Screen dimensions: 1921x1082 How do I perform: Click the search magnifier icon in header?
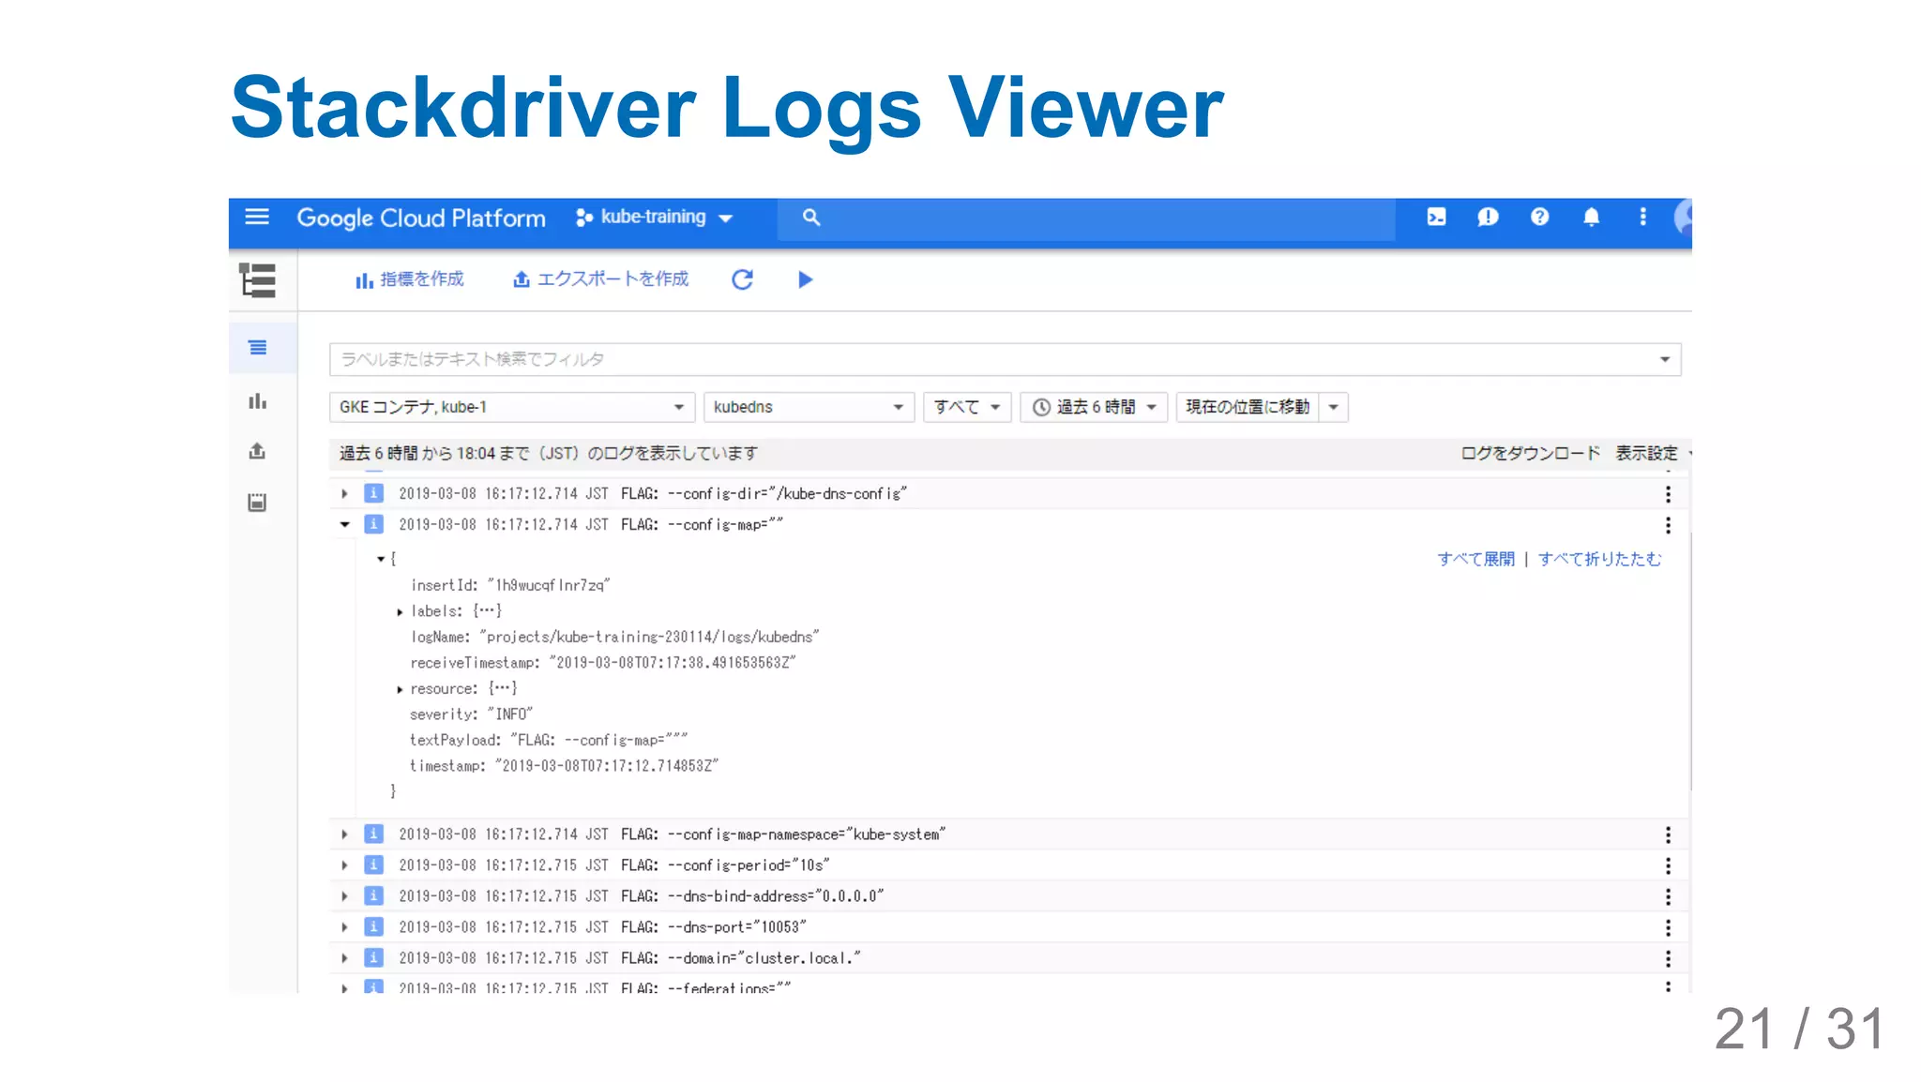coord(811,218)
